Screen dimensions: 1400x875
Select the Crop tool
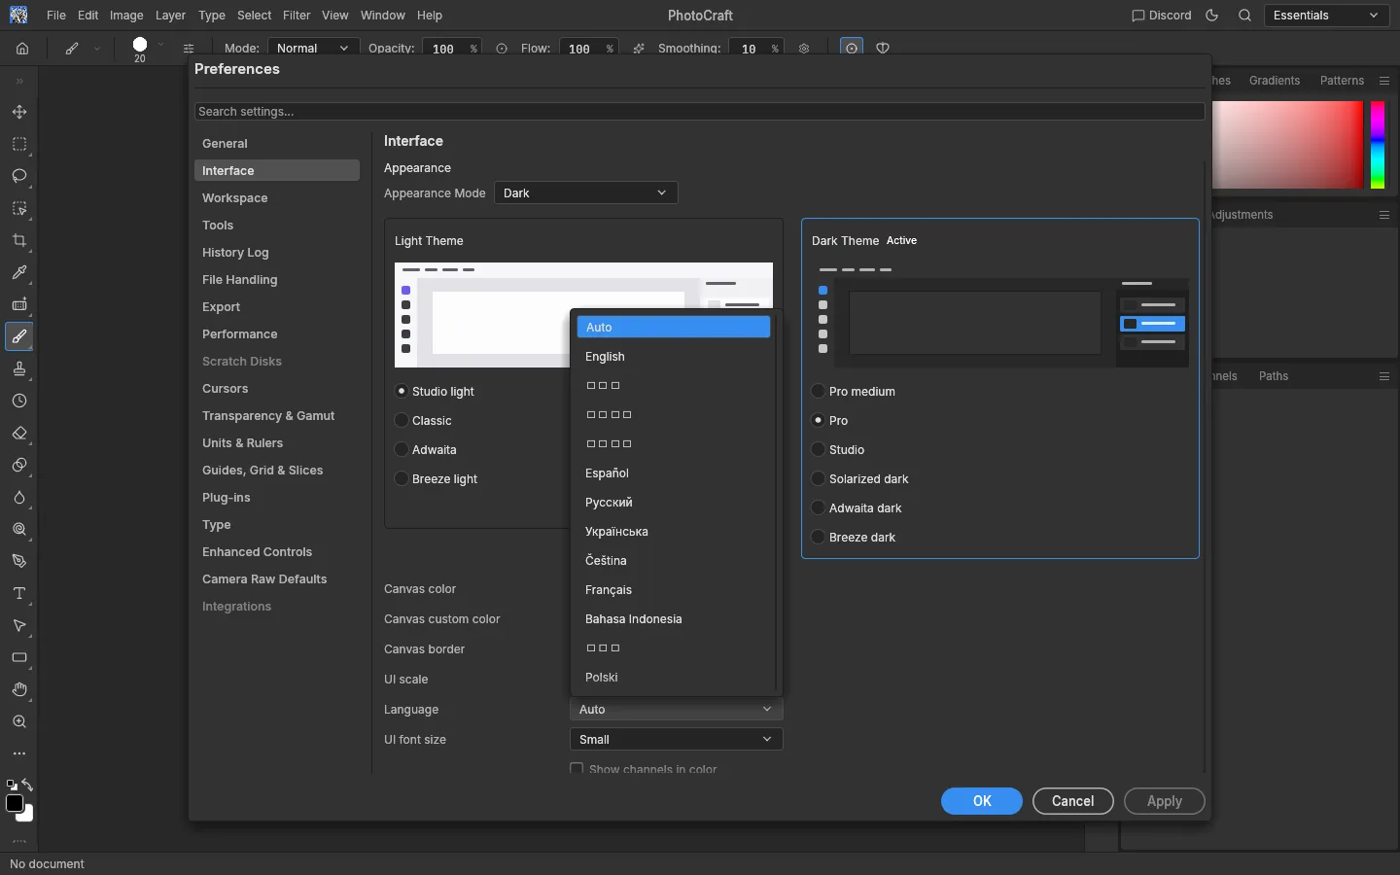[x=19, y=240]
